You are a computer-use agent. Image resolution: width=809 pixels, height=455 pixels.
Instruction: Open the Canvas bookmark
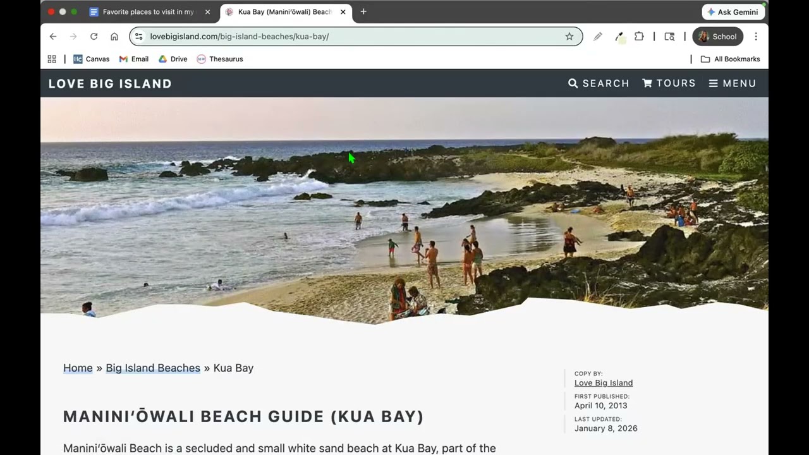pyautogui.click(x=91, y=59)
